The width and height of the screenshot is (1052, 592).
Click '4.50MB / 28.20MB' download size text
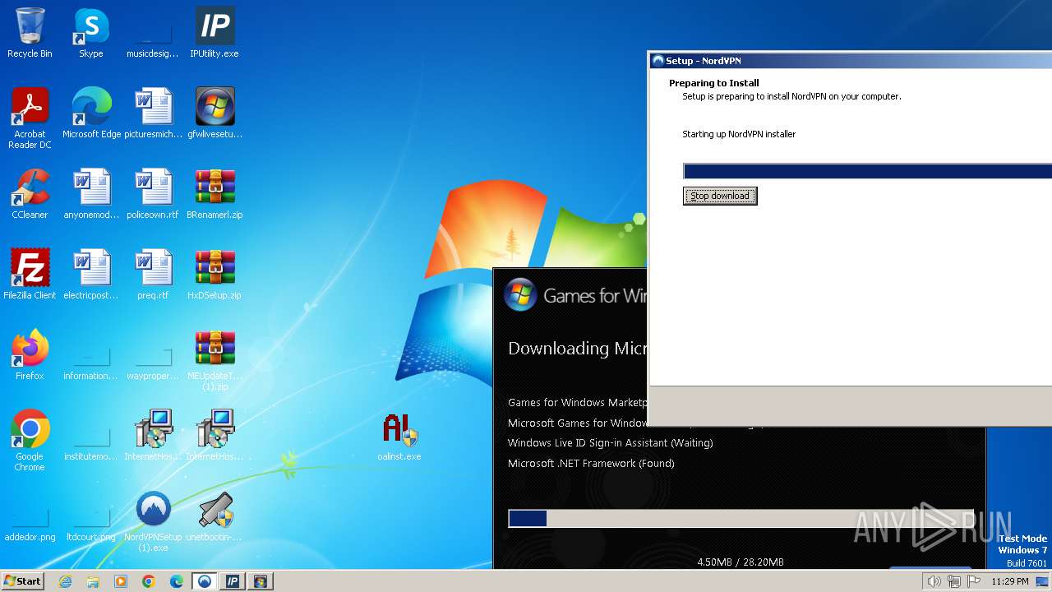(741, 562)
